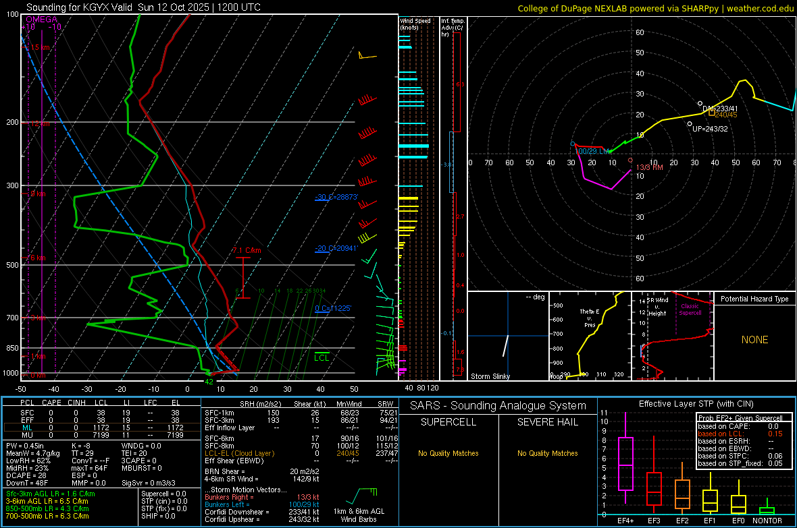Click the 'Corfidi Upshear = 243/32 kt' line
Screen dimensions: 797x528
262,519
